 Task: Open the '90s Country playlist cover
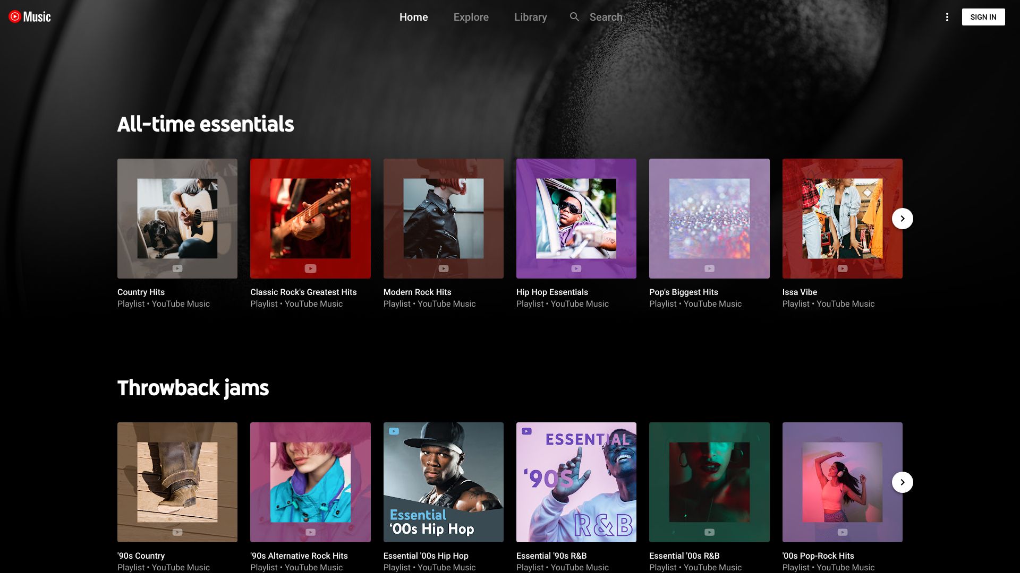[177, 482]
